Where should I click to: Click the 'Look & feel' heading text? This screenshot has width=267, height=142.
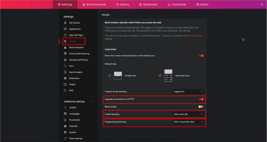click(110, 49)
